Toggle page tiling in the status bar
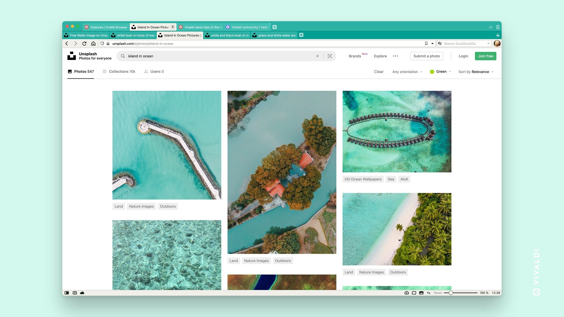 [414, 293]
